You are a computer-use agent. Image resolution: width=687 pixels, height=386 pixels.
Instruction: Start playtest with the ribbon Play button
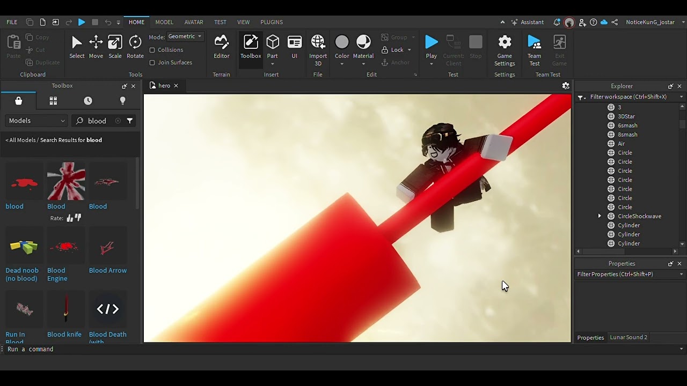click(431, 46)
